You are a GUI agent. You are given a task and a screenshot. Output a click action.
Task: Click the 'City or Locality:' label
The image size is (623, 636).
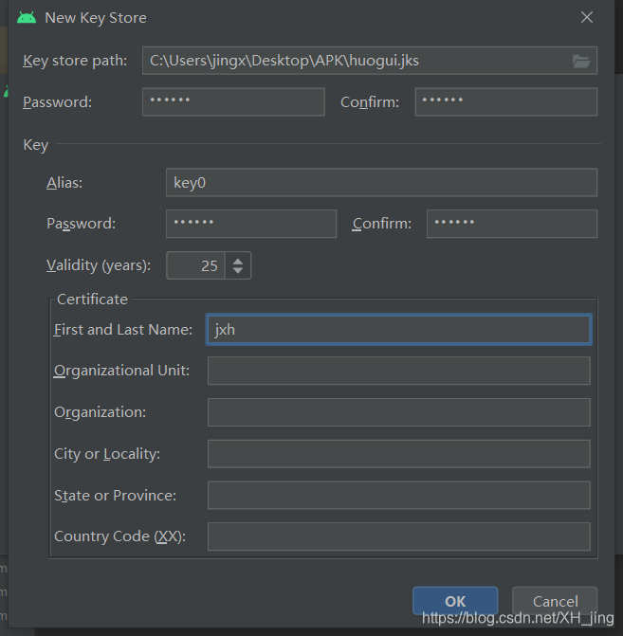click(x=107, y=454)
